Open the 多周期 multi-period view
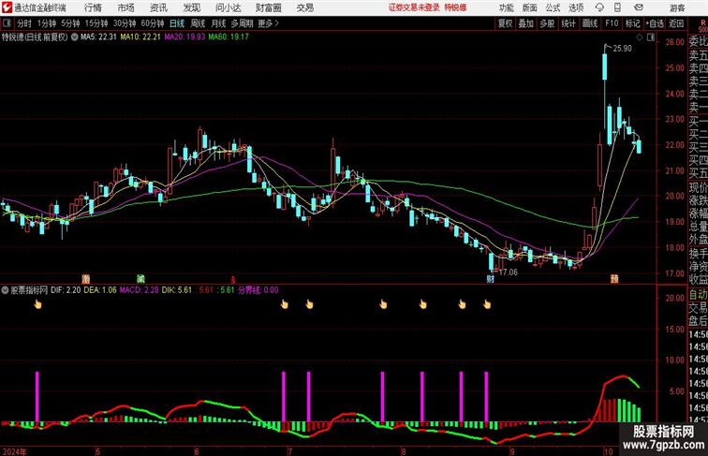The image size is (708, 456). (242, 23)
